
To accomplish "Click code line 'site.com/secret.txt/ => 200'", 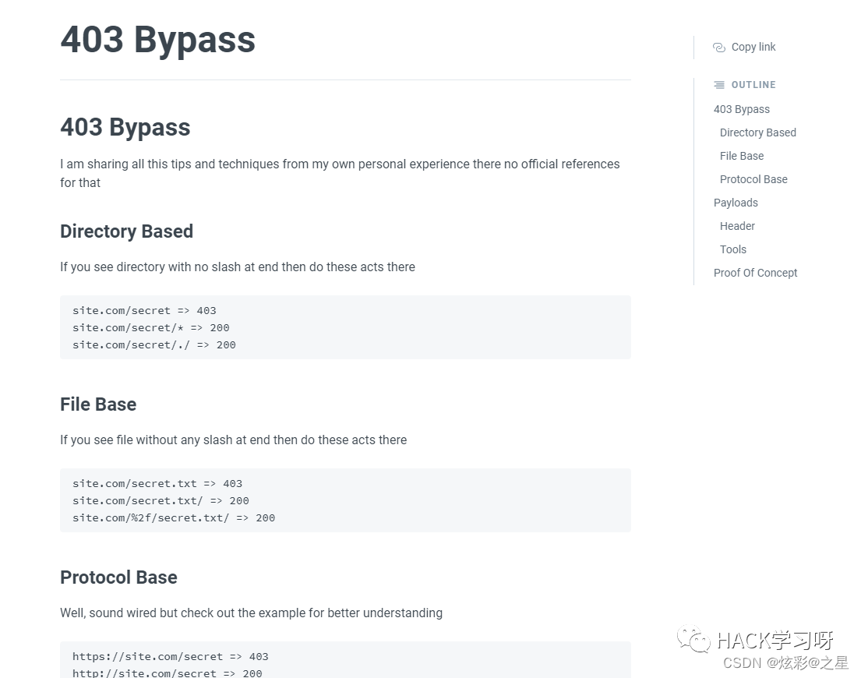I will tap(161, 500).
